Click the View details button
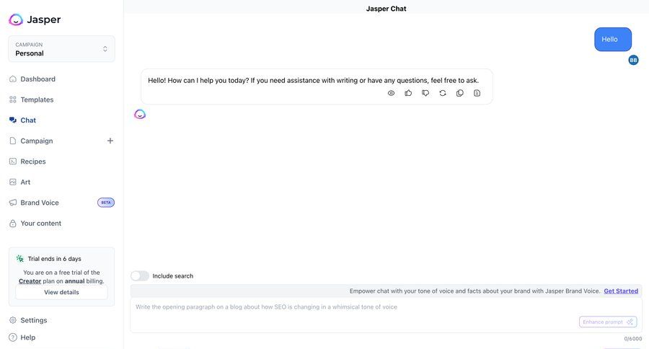649x349 pixels. [x=62, y=292]
